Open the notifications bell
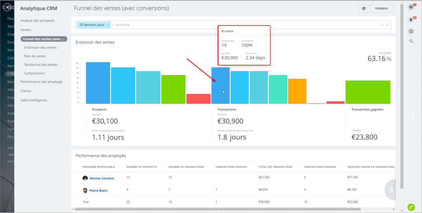 (411, 19)
